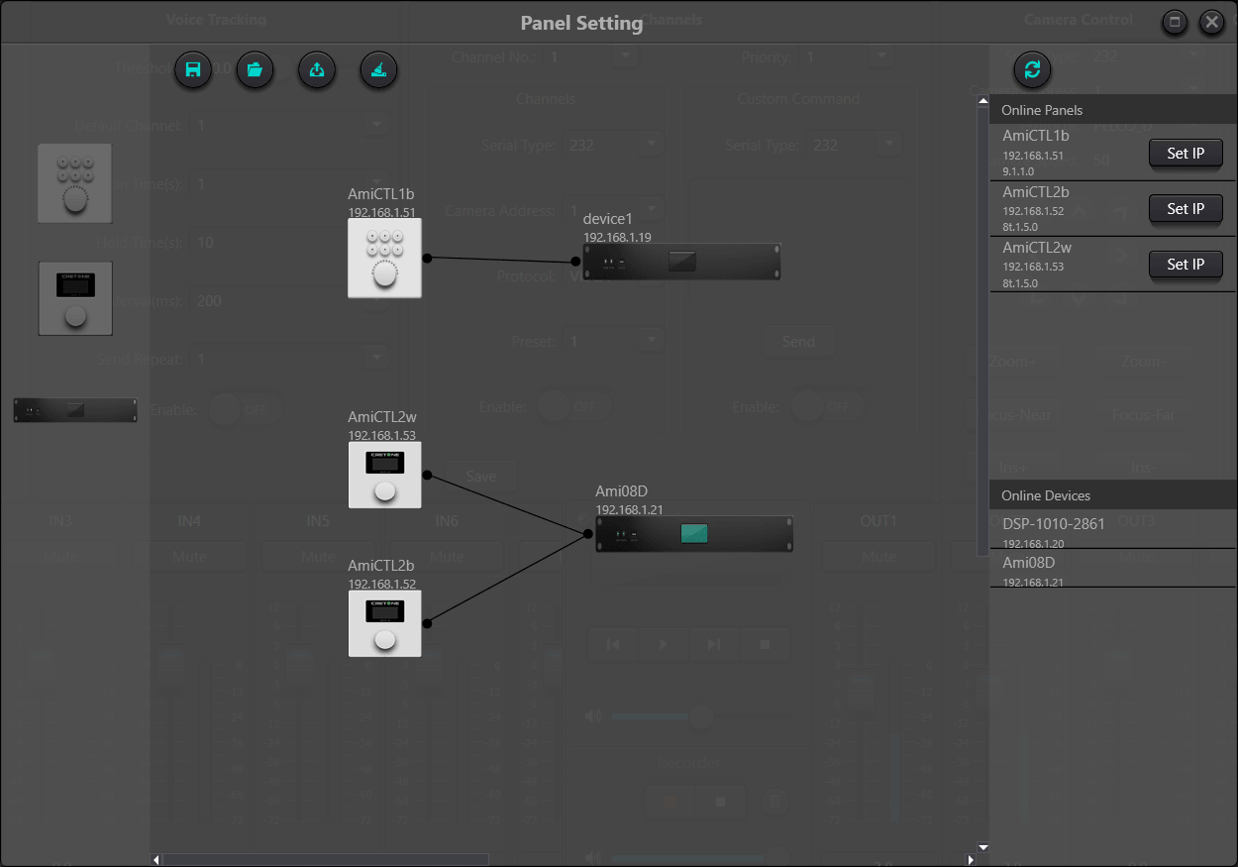Pick the rack device from the palette
This screenshot has height=867, width=1238.
[75, 410]
